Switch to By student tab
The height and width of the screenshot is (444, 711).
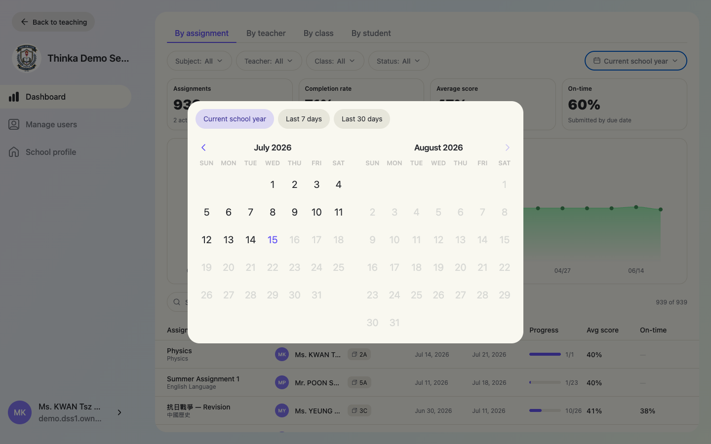click(x=371, y=33)
